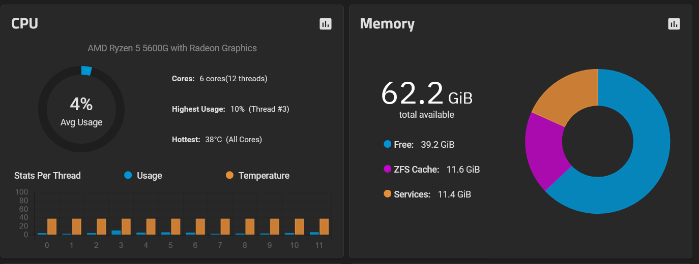Viewport: 699px width, 264px height.
Task: Click the Highest Usage thread info
Action: click(x=230, y=109)
